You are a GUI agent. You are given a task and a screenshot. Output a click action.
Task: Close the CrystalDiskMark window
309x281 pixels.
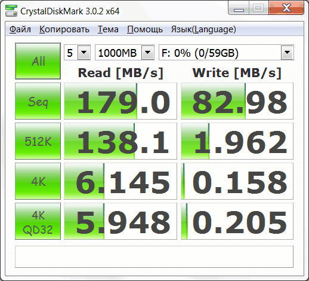[286, 8]
